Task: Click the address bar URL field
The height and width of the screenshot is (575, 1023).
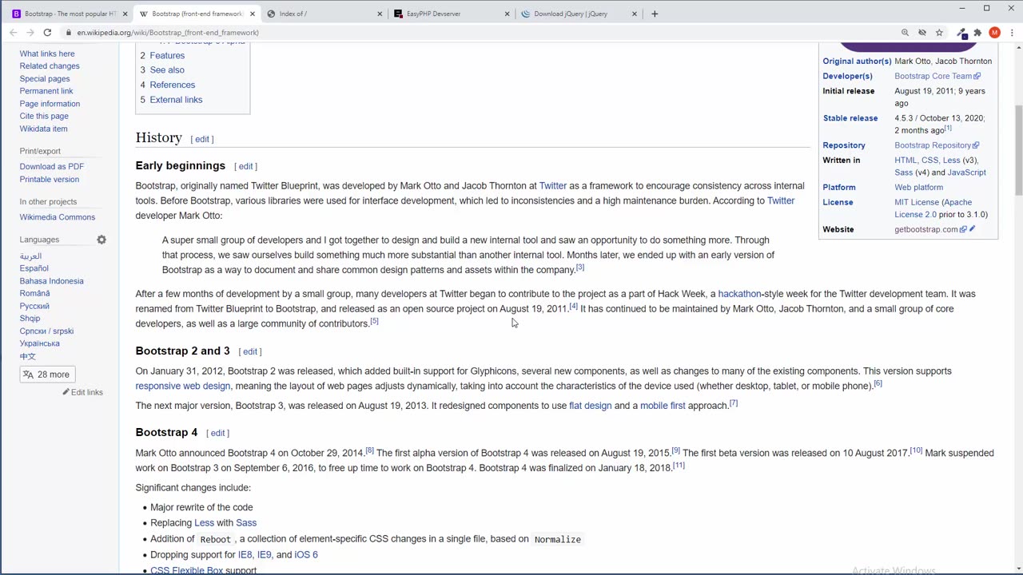Action: click(480, 33)
